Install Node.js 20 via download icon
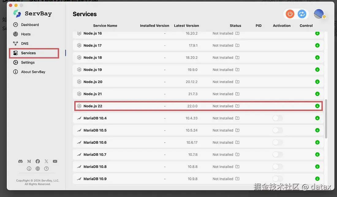Screen dimensions: 337x197 (x=317, y=82)
